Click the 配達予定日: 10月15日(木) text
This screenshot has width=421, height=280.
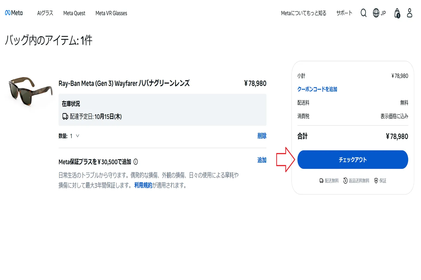pyautogui.click(x=96, y=117)
